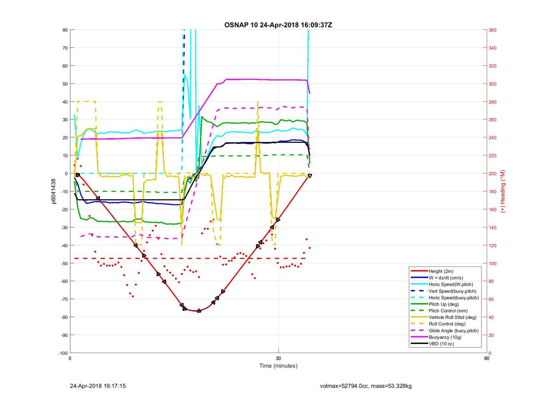Click p6041438 axis tick label -70

coord(64,299)
